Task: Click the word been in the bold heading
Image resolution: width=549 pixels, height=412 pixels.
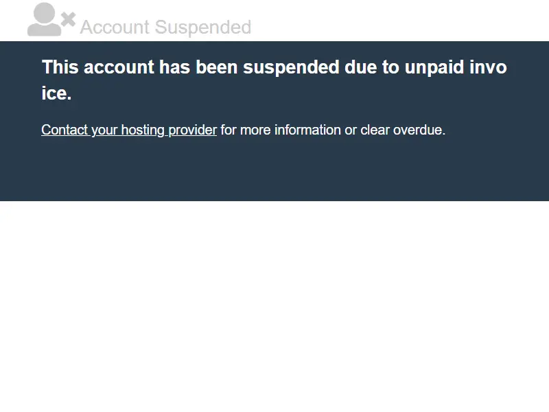Action: click(216, 67)
